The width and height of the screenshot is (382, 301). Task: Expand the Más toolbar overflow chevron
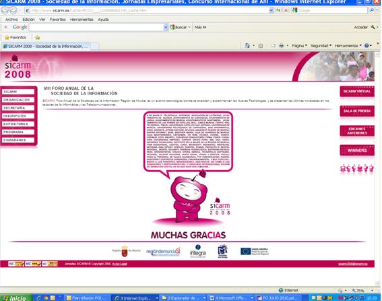pos(204,27)
